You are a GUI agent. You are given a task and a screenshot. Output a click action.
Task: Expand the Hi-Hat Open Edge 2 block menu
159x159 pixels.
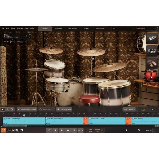click(x=47, y=118)
